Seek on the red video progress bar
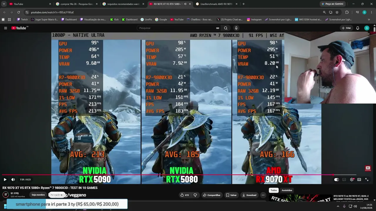Viewport: 376px width, 211px height. tap(188, 175)
